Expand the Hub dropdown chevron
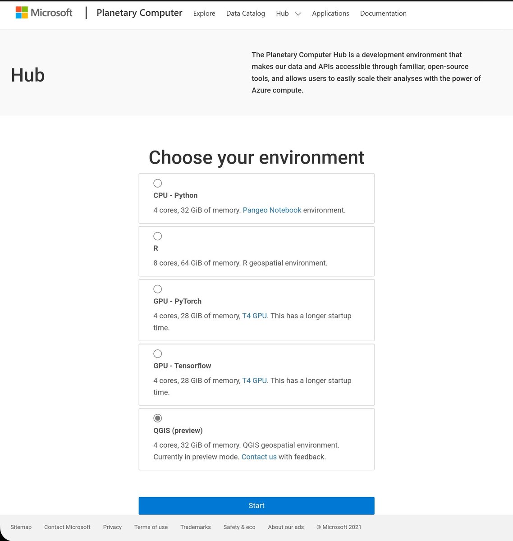This screenshot has height=541, width=513. pyautogui.click(x=298, y=14)
